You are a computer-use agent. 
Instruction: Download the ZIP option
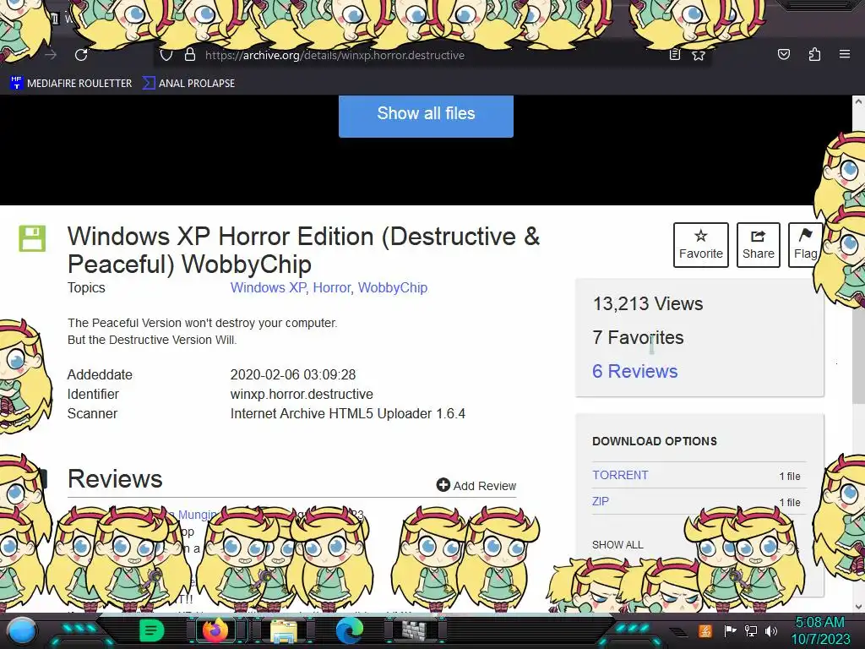tap(601, 502)
